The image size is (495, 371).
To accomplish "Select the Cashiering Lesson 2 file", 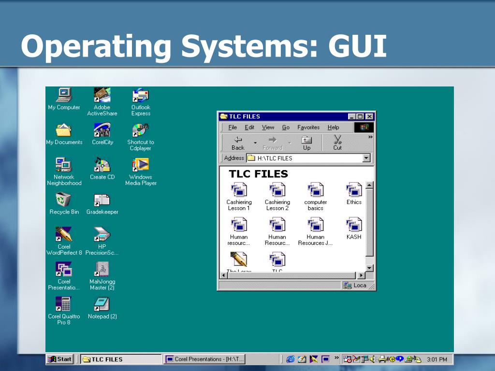I will 277,197.
